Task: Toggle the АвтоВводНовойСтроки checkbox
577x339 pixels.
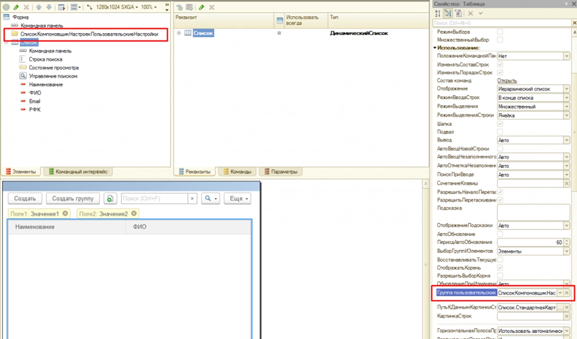Action: (500, 149)
